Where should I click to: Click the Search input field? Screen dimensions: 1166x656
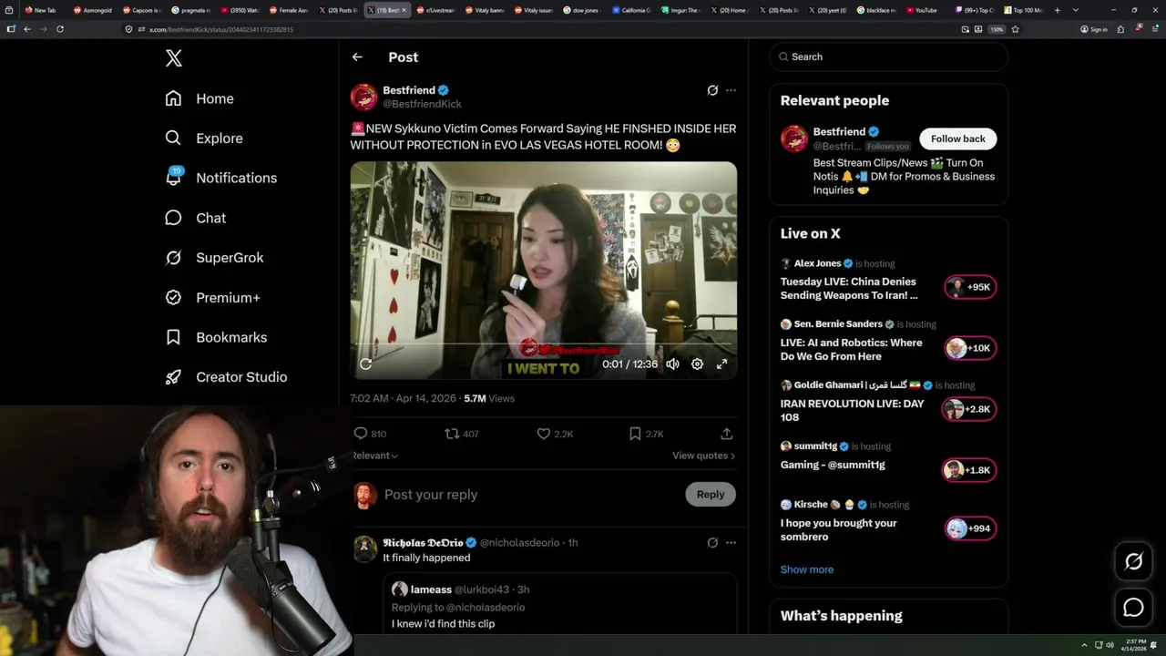click(x=888, y=56)
